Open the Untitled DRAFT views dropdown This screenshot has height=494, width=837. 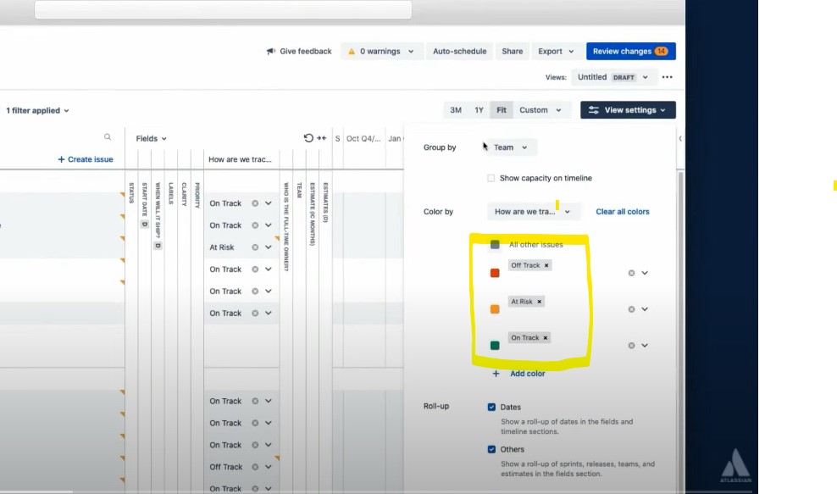(x=613, y=76)
